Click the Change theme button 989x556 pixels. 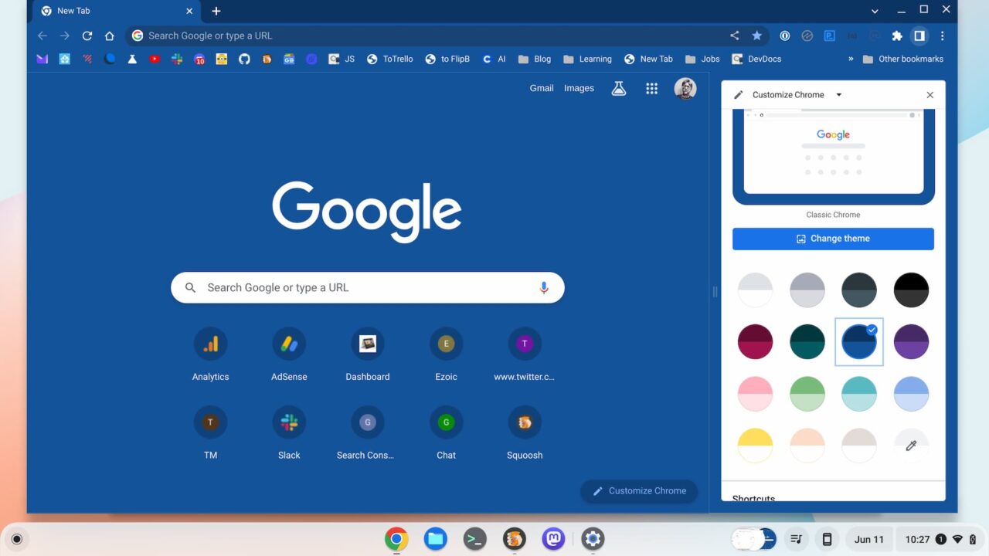pos(833,239)
